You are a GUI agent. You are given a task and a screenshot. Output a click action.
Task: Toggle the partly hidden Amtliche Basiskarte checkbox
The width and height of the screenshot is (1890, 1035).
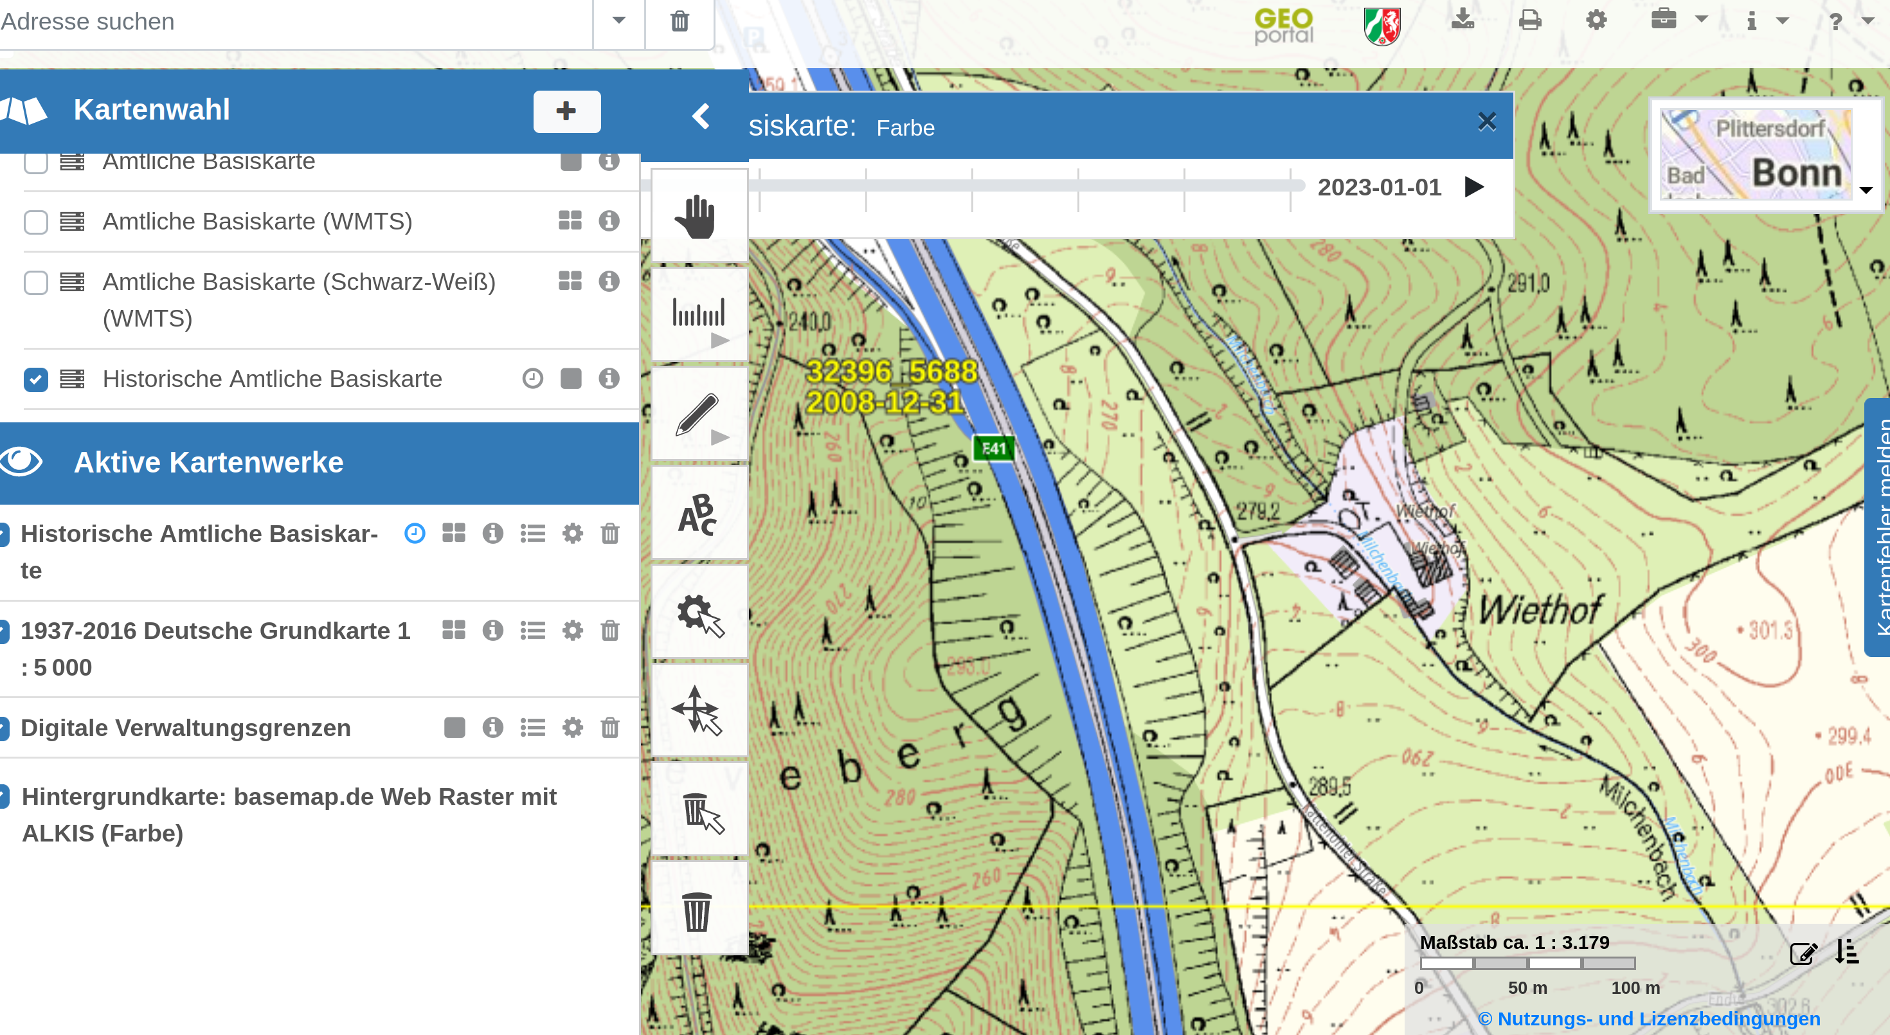click(x=36, y=163)
